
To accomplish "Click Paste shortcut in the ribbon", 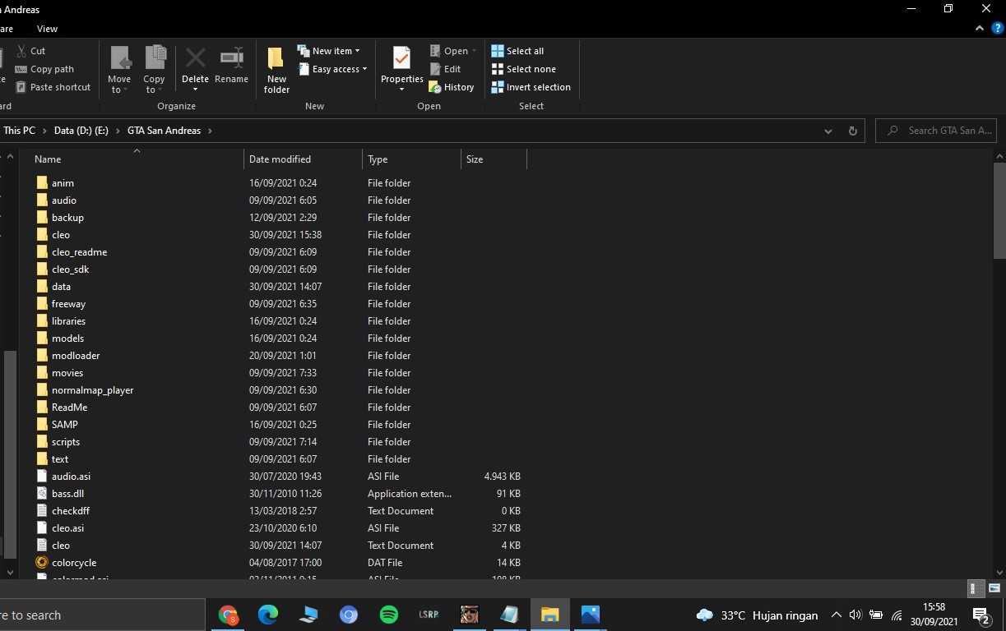I will [x=53, y=87].
